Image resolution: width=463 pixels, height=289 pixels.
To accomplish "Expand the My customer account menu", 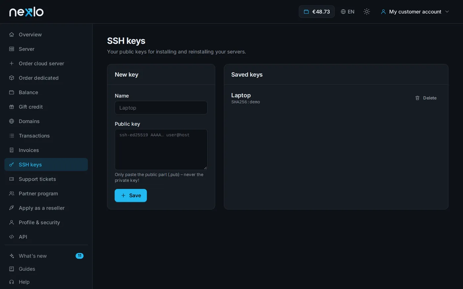I will 415,12.
